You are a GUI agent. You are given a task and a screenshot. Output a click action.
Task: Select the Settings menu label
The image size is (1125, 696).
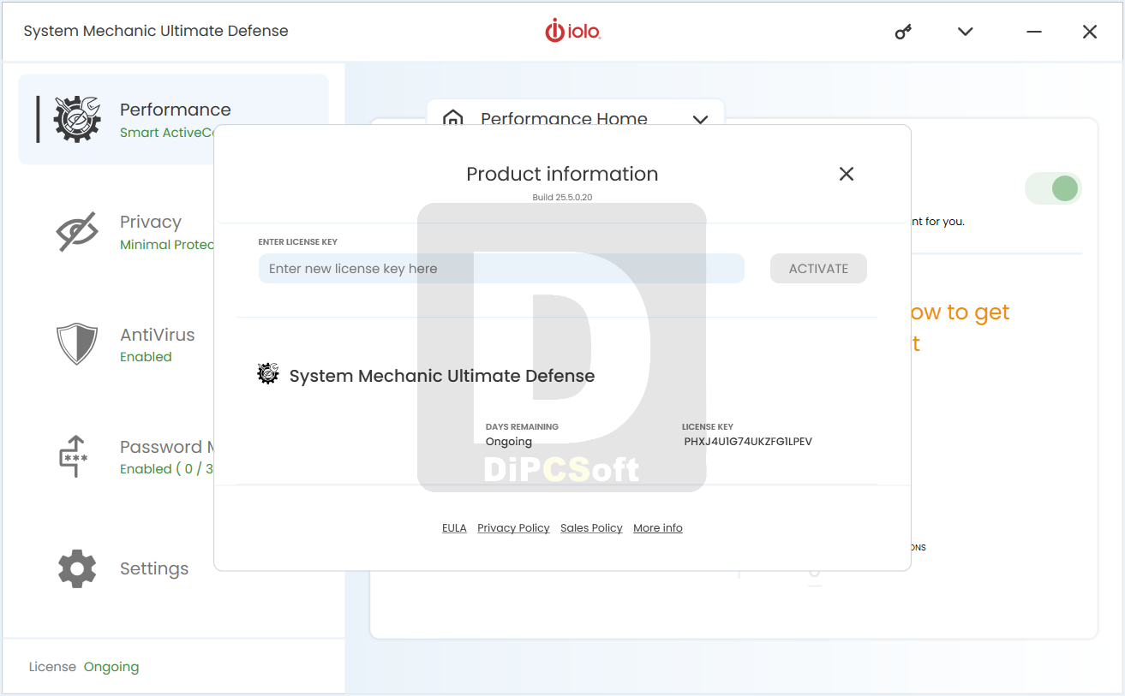pos(154,568)
